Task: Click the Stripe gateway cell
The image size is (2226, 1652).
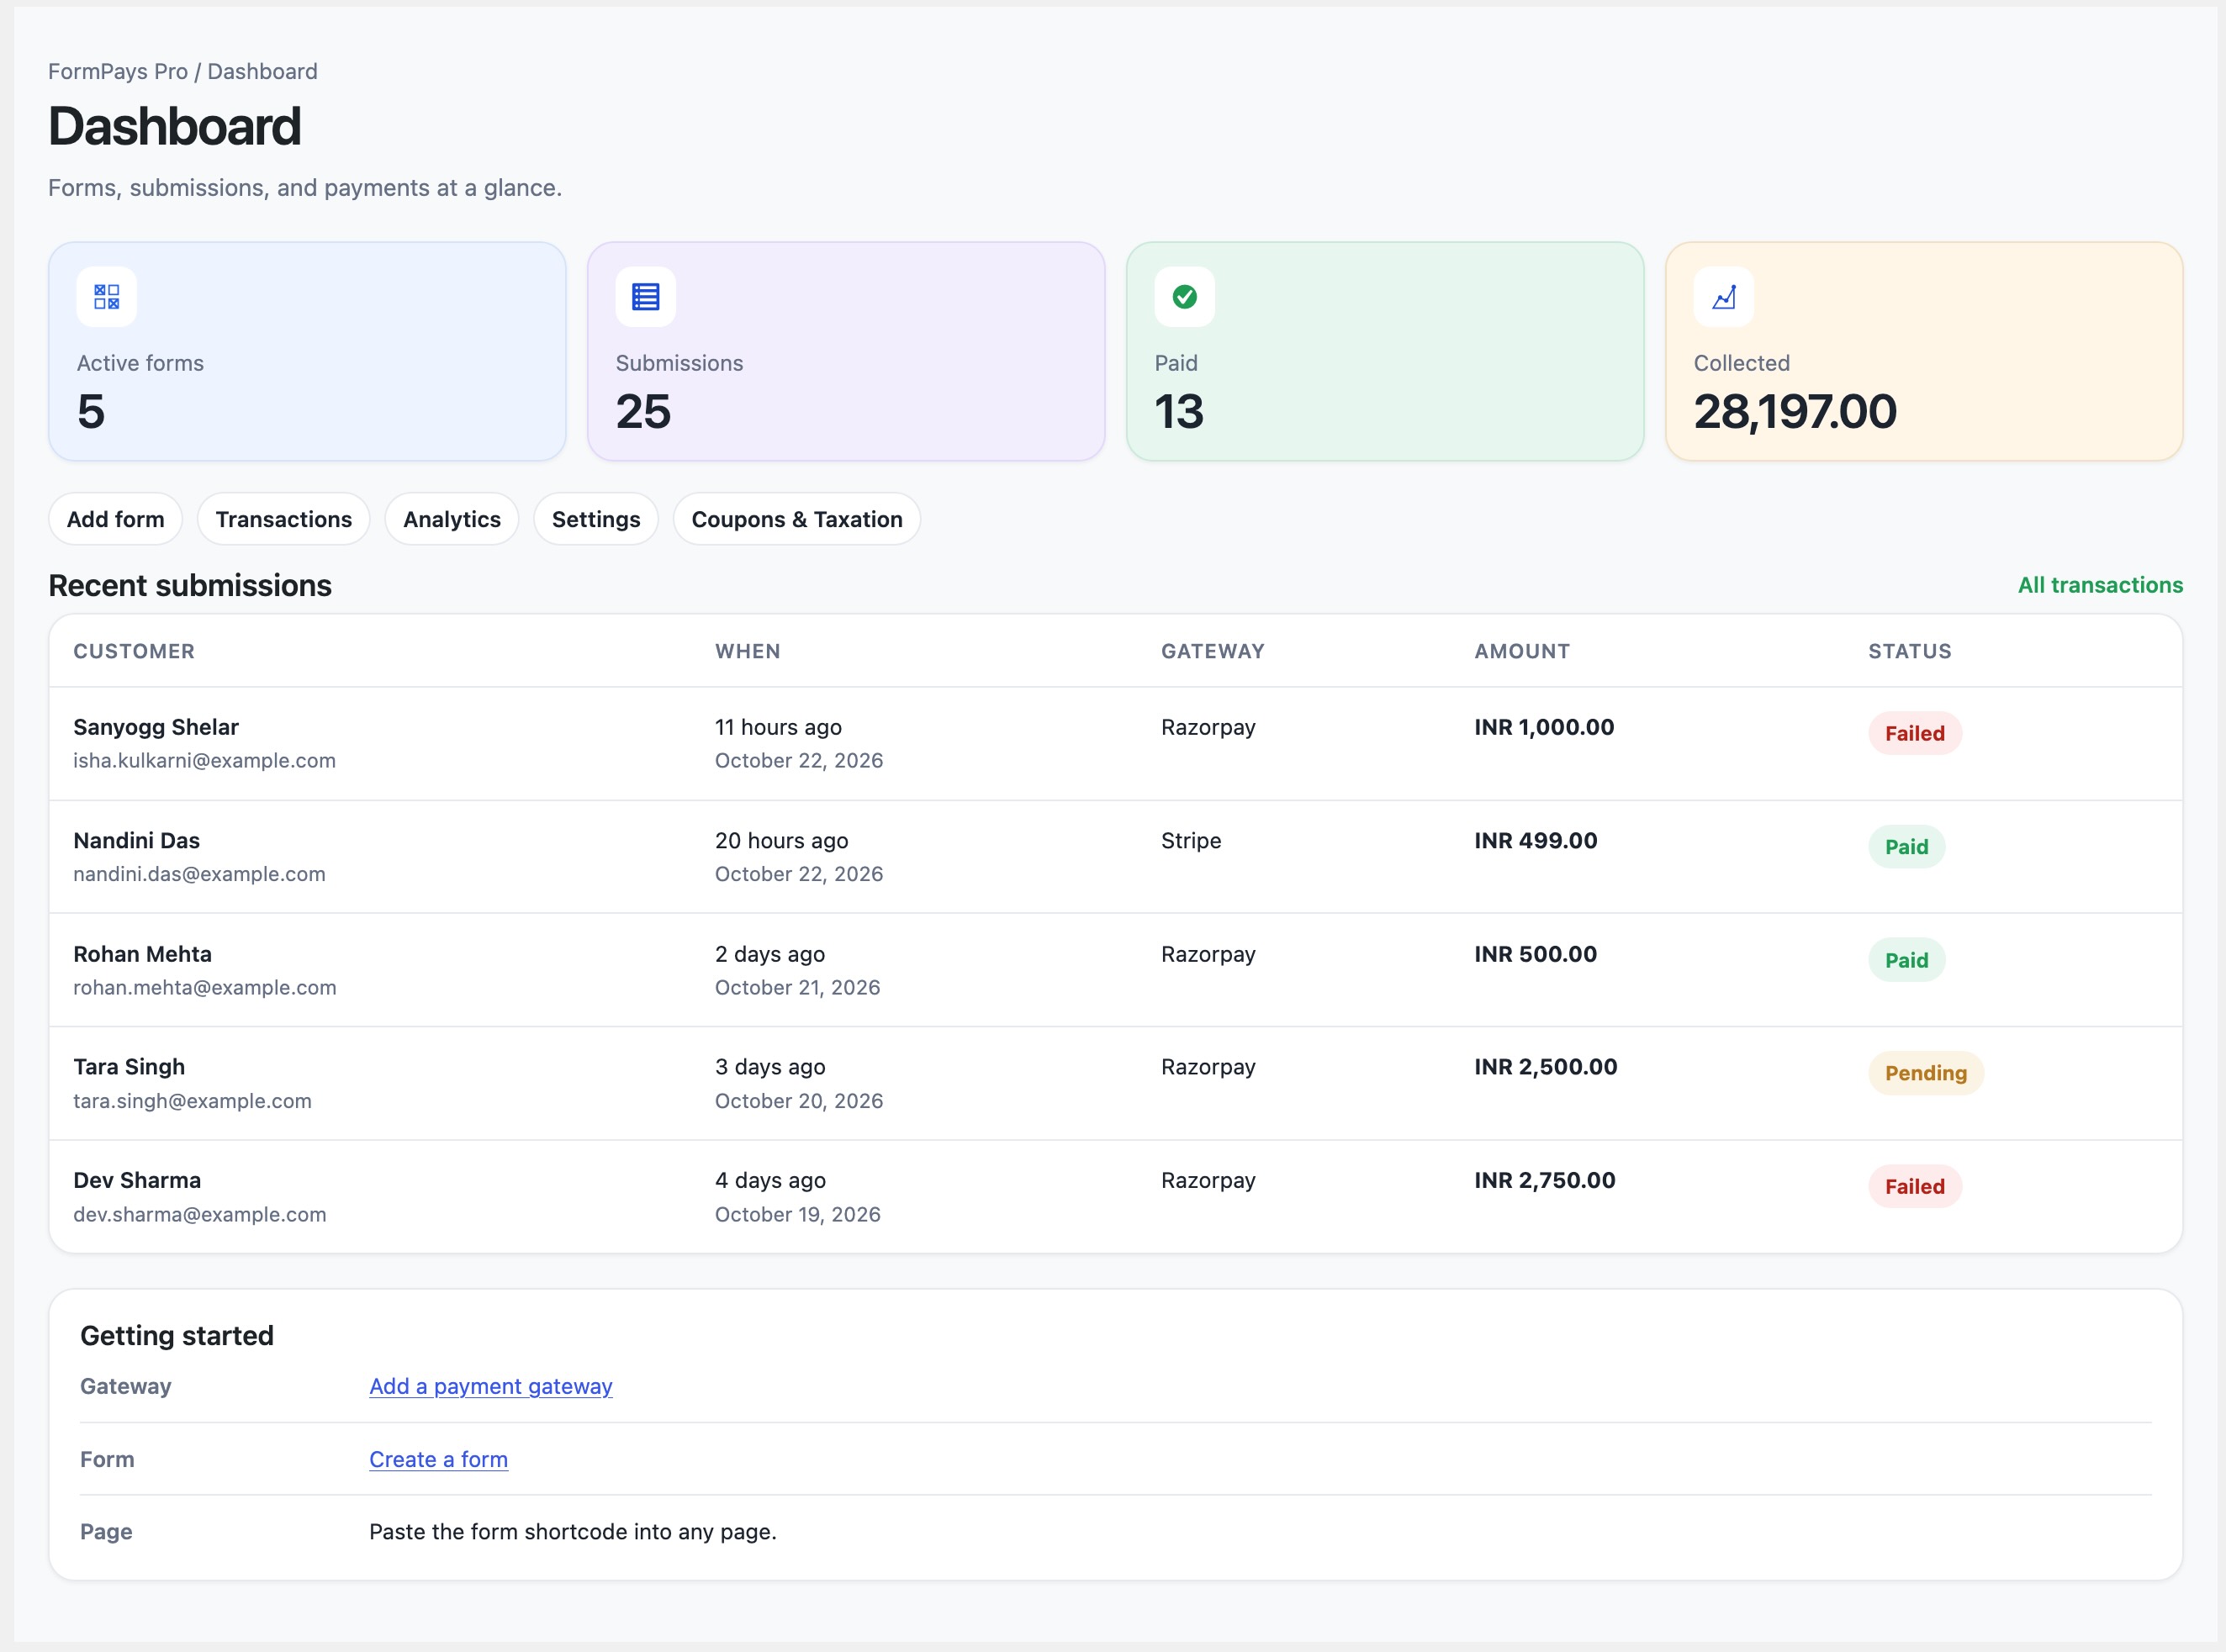Action: click(x=1191, y=840)
